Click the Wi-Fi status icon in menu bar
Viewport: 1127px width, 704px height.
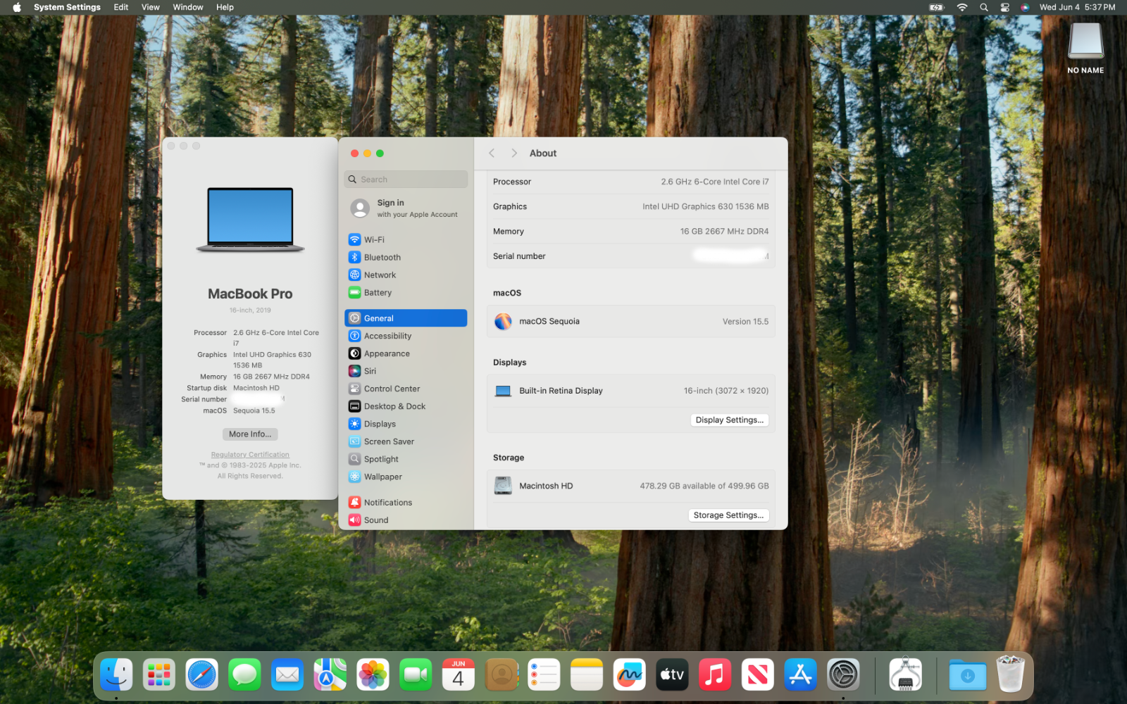[x=961, y=7]
